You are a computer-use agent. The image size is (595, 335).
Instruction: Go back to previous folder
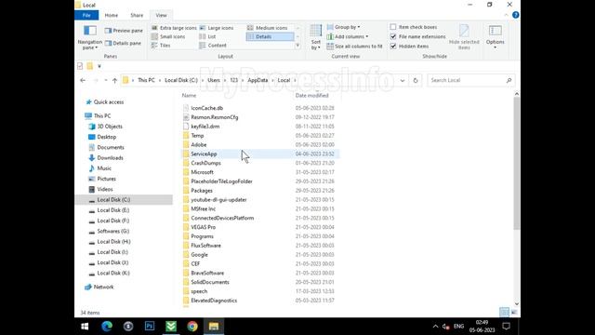[83, 80]
